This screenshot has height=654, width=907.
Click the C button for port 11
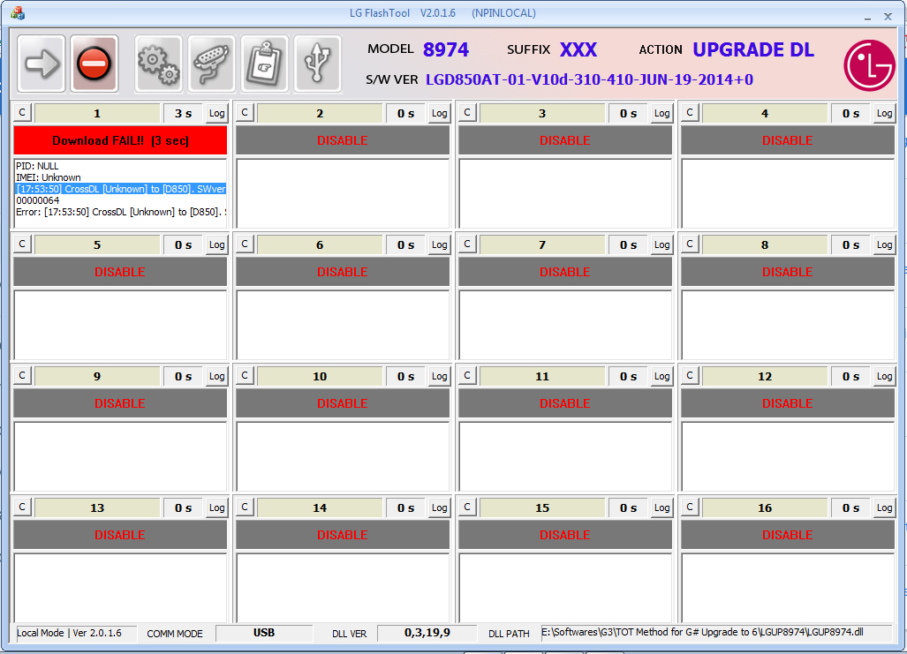[467, 375]
